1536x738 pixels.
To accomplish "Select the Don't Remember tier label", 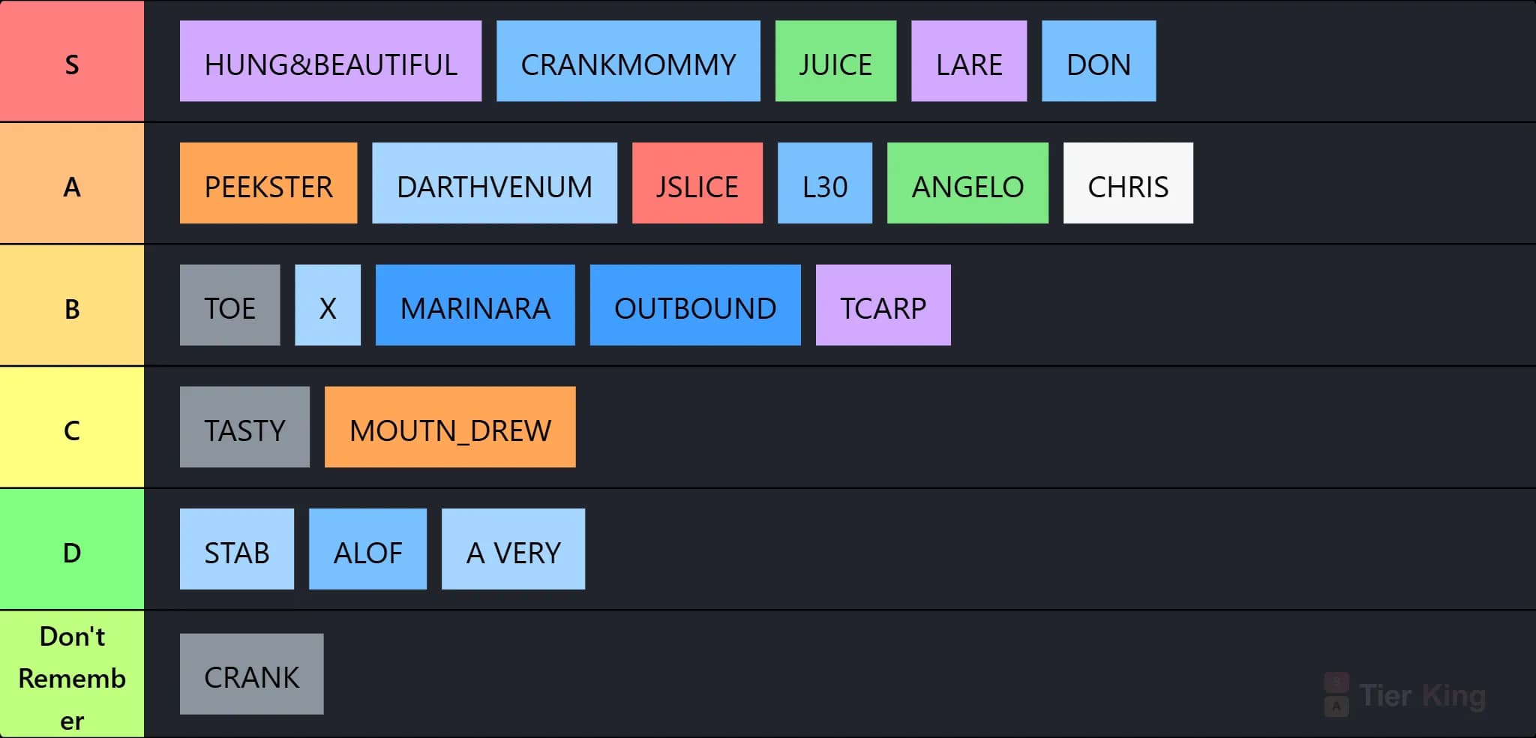I will (x=72, y=674).
